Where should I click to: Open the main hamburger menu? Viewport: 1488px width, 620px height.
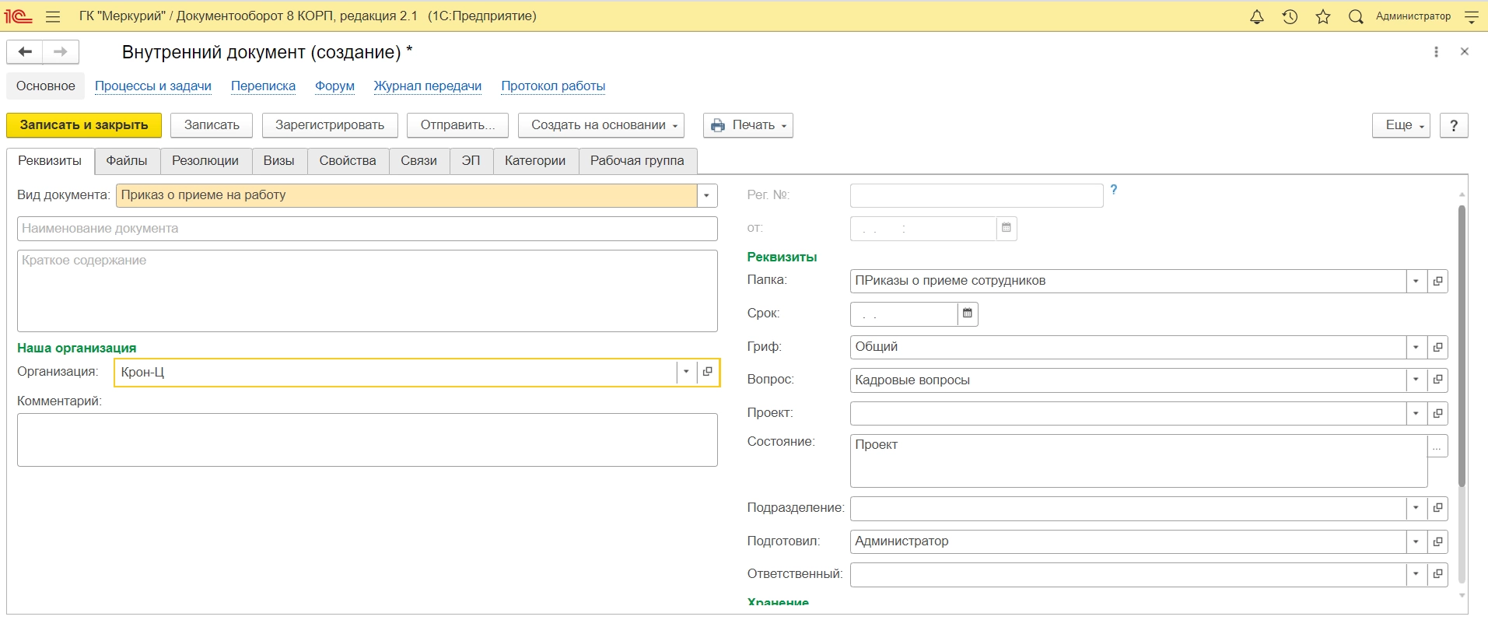coord(53,16)
